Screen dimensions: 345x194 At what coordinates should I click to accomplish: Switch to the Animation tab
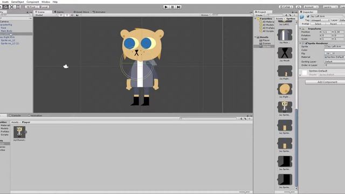(x=35, y=115)
